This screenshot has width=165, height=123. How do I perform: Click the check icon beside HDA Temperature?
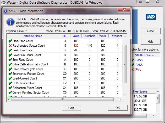pos(10,83)
